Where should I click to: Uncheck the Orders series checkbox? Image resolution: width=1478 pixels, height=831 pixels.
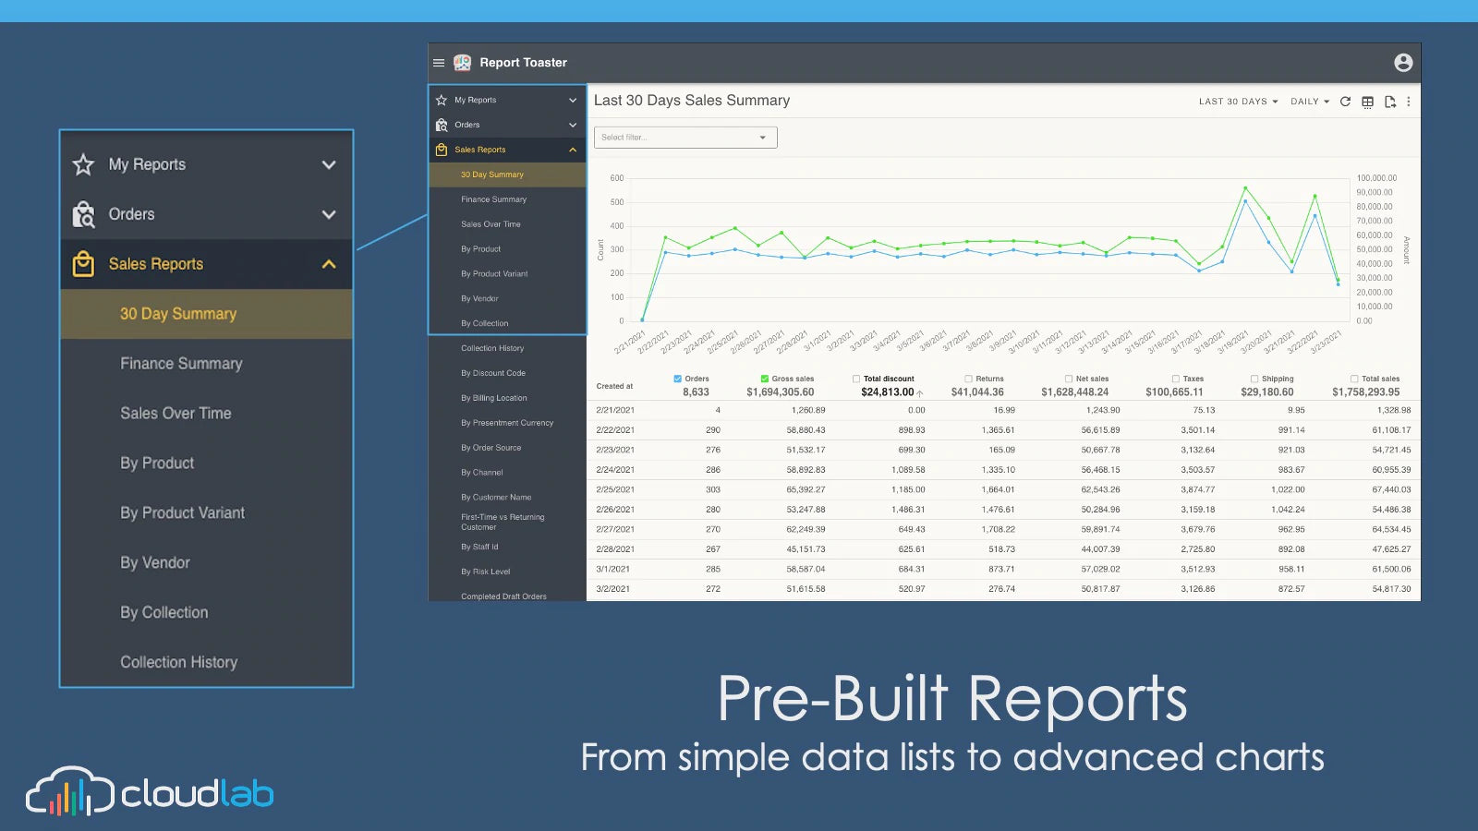click(x=678, y=379)
